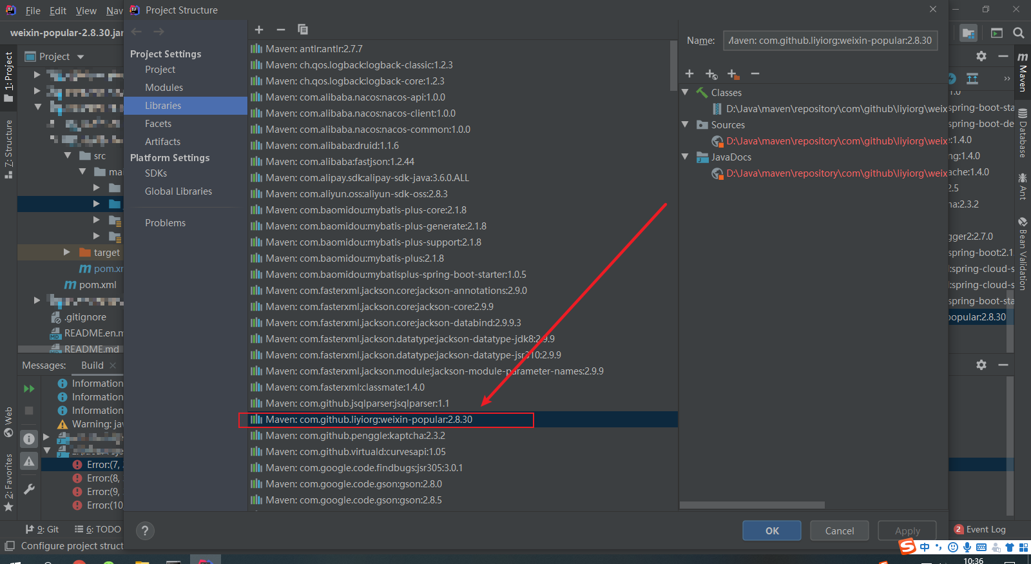Remove selected library with minus icon
This screenshot has height=564, width=1031.
click(x=281, y=30)
